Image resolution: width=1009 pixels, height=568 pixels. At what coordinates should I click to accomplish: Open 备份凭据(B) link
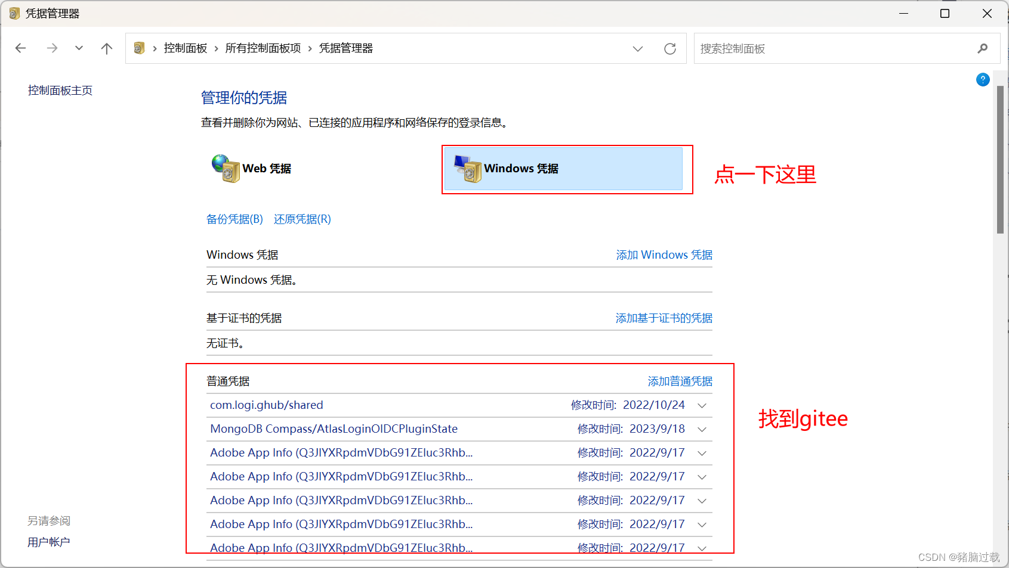(234, 219)
